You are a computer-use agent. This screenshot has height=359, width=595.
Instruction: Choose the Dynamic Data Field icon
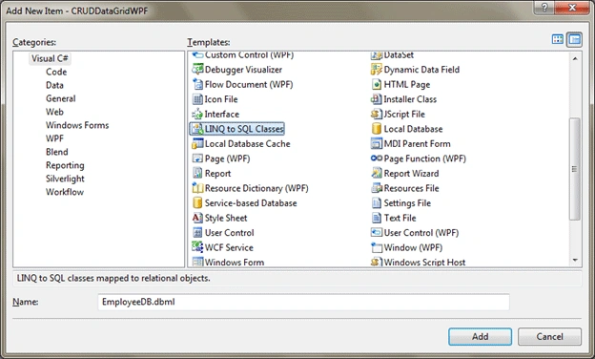coord(376,70)
